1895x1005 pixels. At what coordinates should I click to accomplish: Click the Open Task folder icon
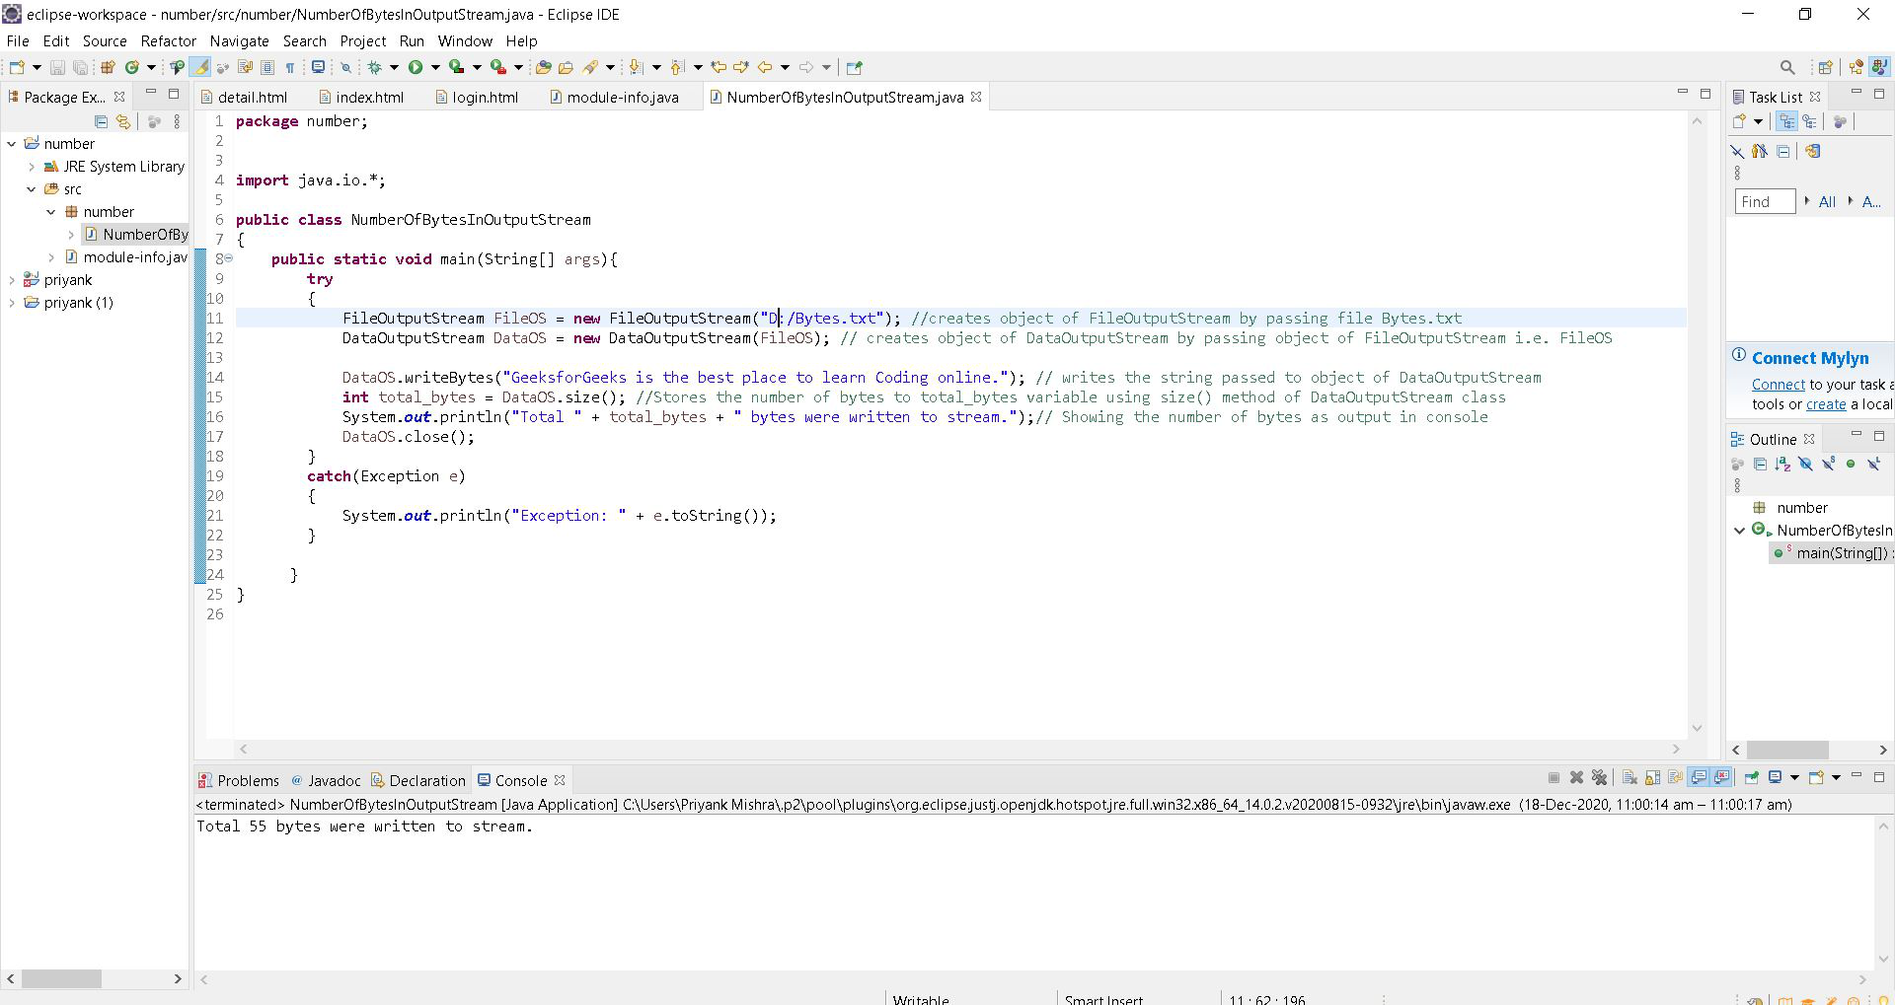click(566, 67)
